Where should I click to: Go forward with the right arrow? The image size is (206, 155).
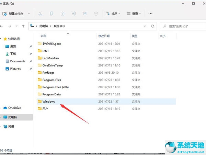tap(10, 26)
